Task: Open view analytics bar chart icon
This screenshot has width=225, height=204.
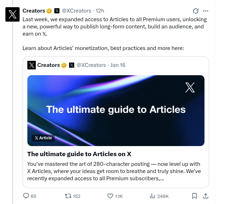Action: pyautogui.click(x=152, y=196)
